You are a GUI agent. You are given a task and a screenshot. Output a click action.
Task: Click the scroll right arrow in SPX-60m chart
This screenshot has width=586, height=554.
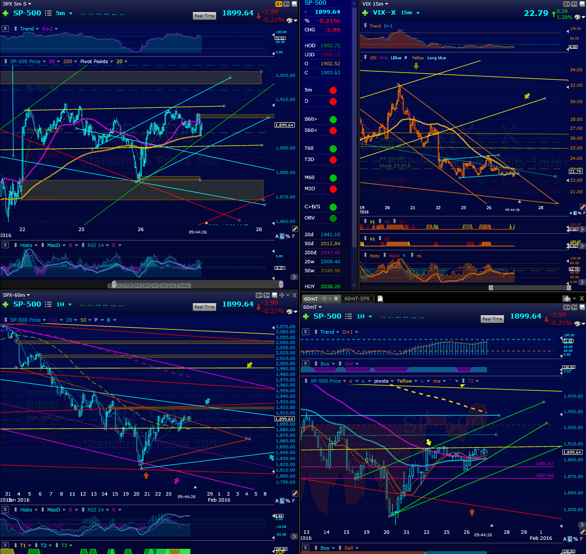294,536
